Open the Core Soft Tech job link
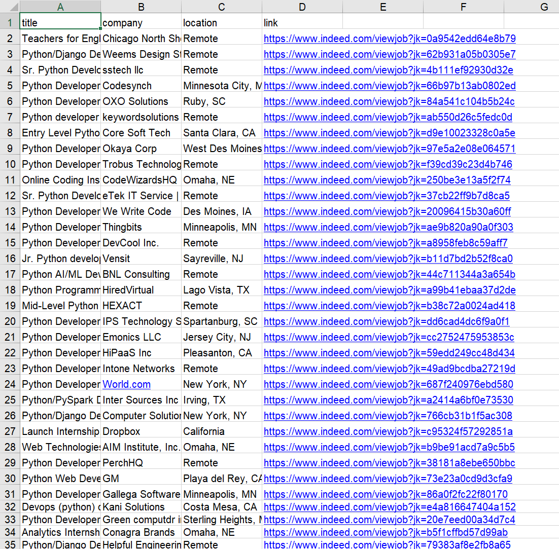559x549 pixels. 388,133
